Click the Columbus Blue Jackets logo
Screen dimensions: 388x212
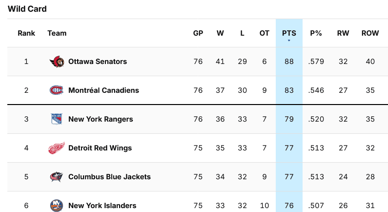click(57, 177)
